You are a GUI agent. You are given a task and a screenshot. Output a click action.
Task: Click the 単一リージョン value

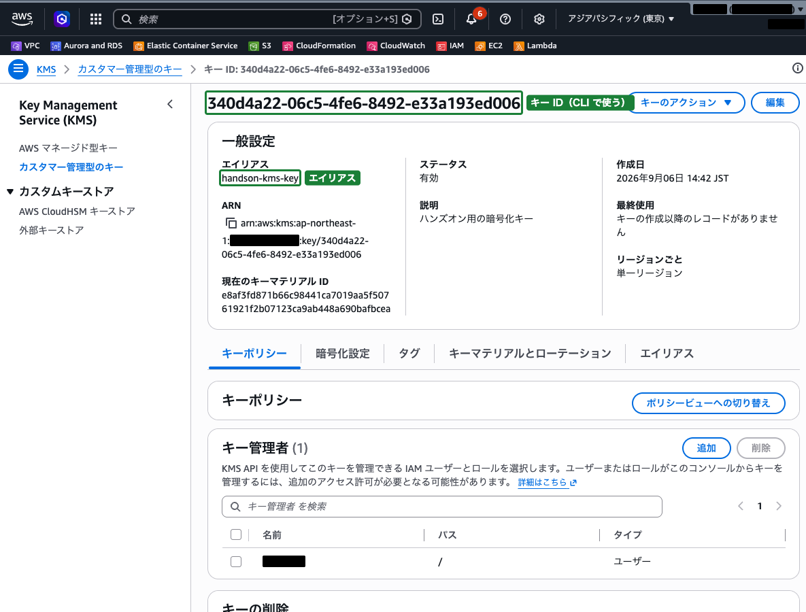coord(650,273)
